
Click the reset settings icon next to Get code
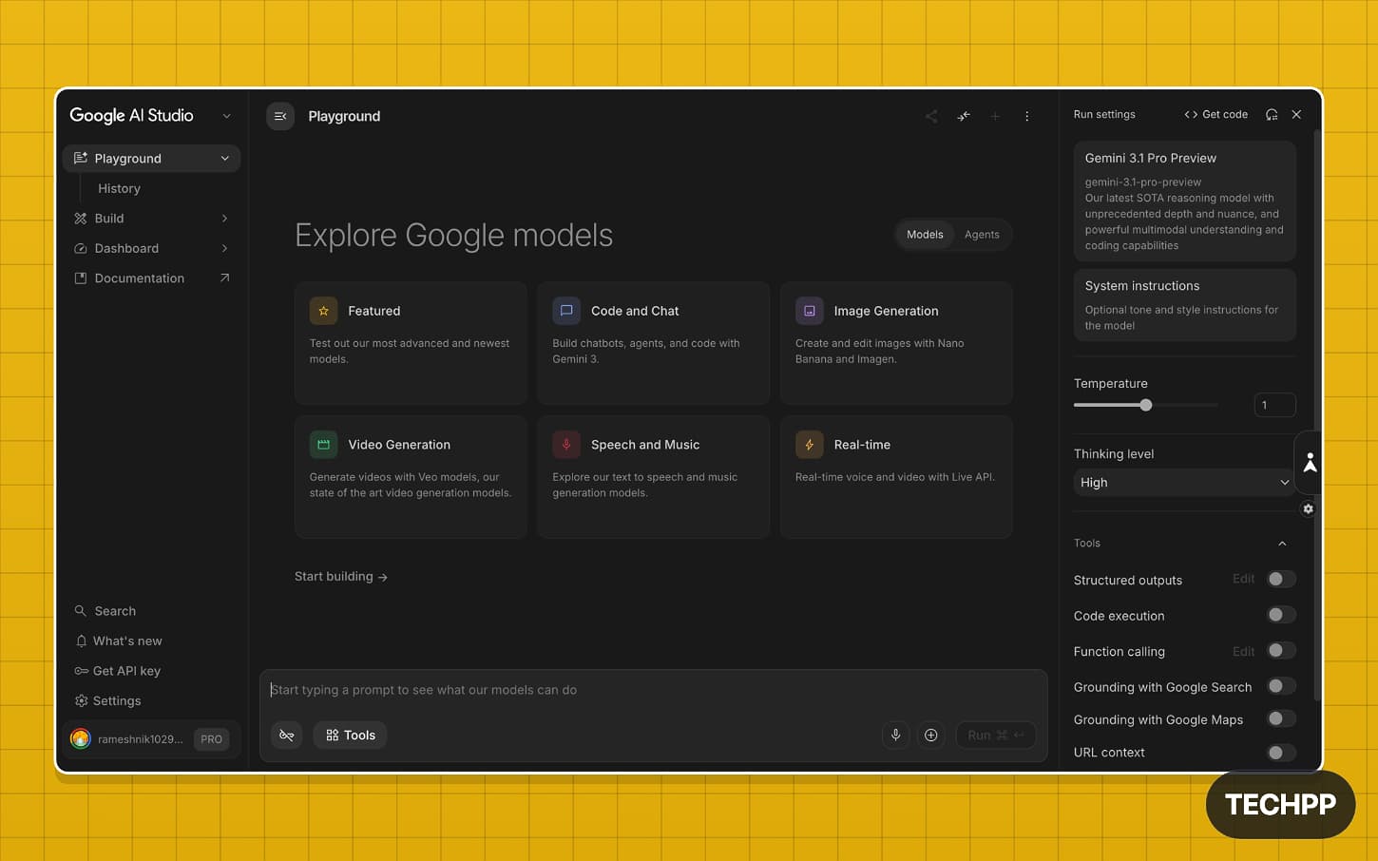(x=1272, y=114)
